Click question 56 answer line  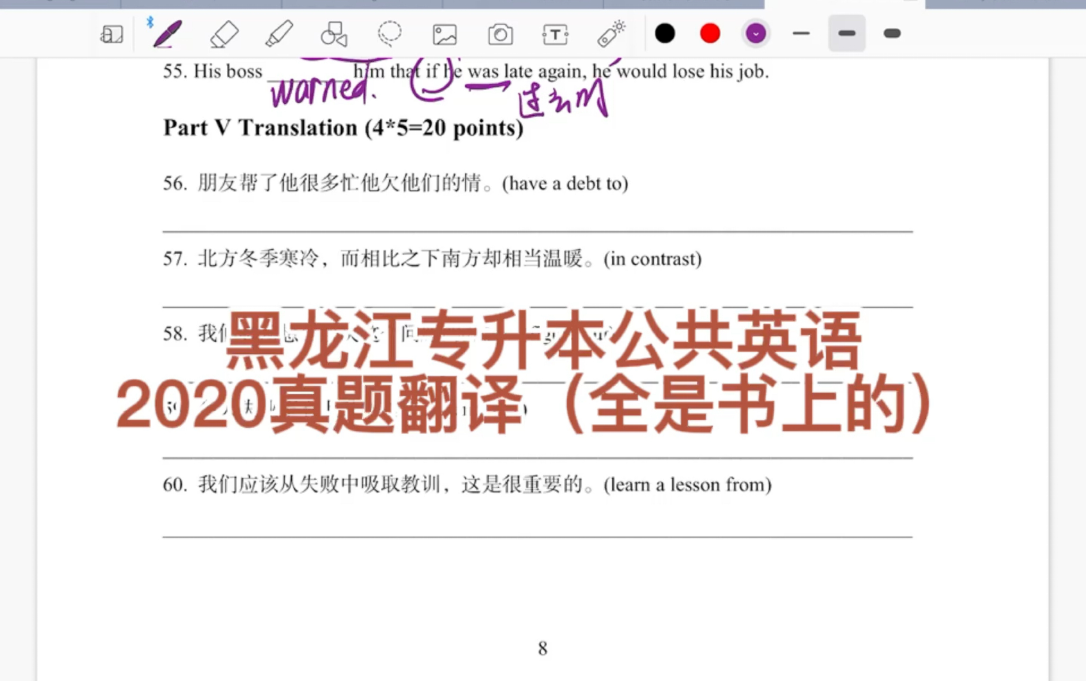pos(538,231)
